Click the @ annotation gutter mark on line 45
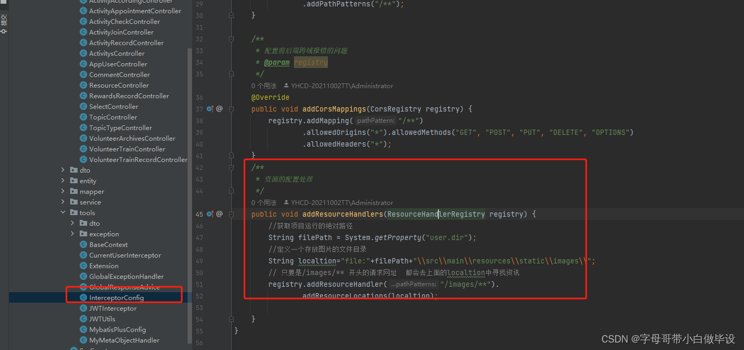The width and height of the screenshot is (744, 350). click(x=219, y=214)
